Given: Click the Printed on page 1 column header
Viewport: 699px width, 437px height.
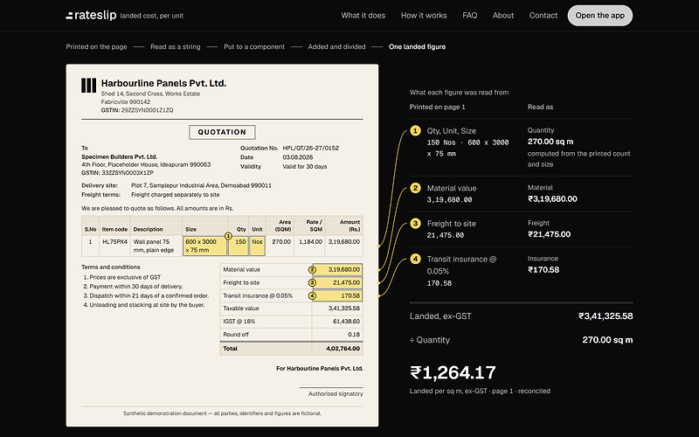Looking at the screenshot, I should 438,107.
